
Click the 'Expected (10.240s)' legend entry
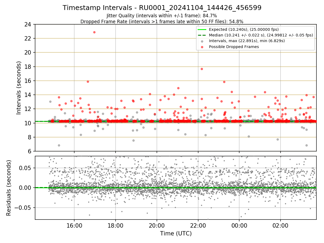[244, 29]
